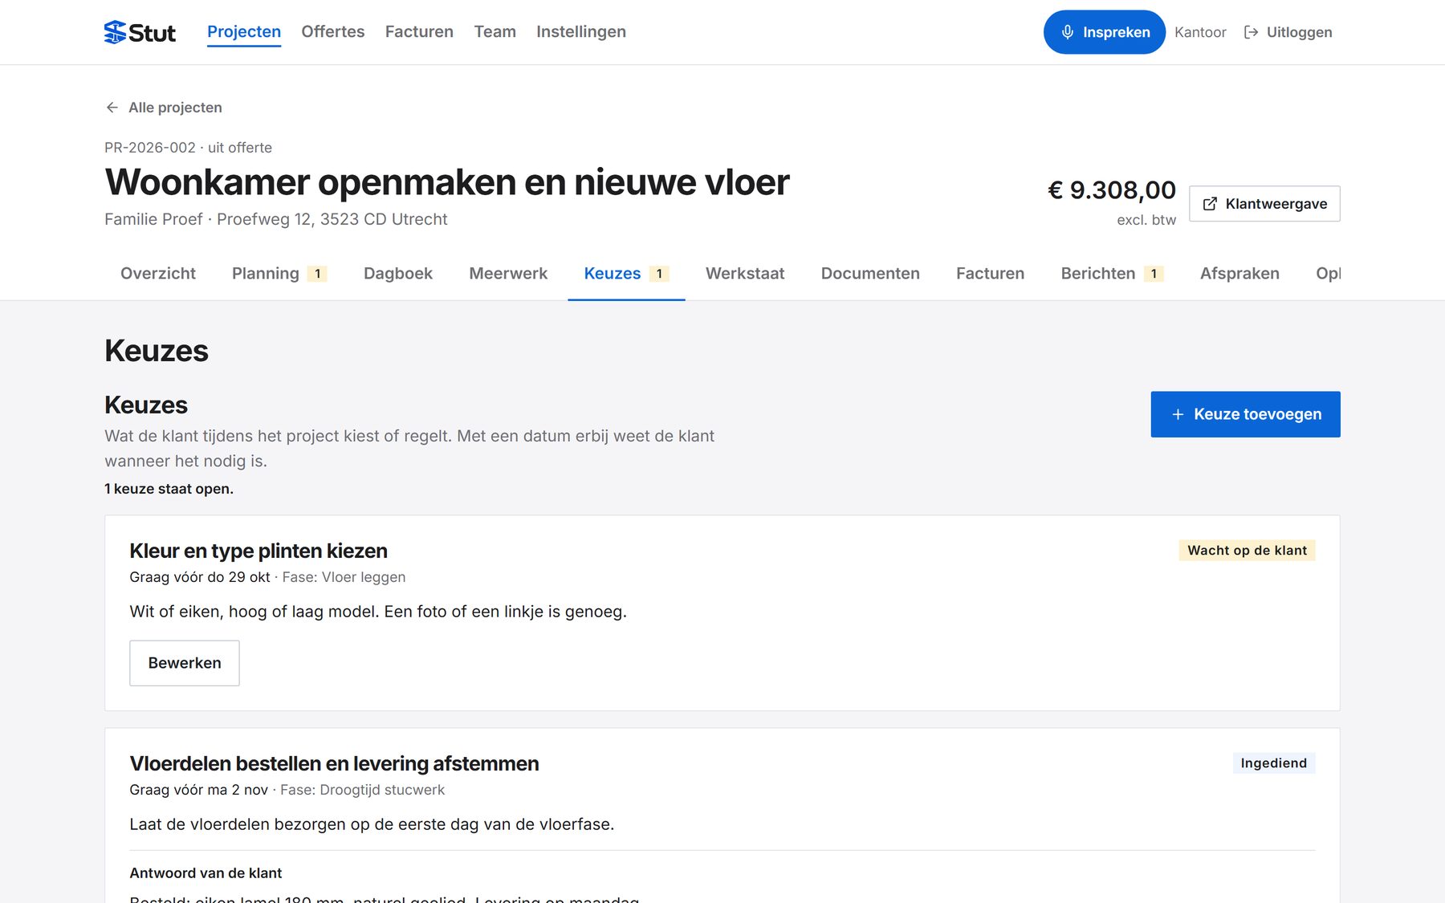Click Vloerdelen bestellen en levering afstemmen title

click(334, 763)
